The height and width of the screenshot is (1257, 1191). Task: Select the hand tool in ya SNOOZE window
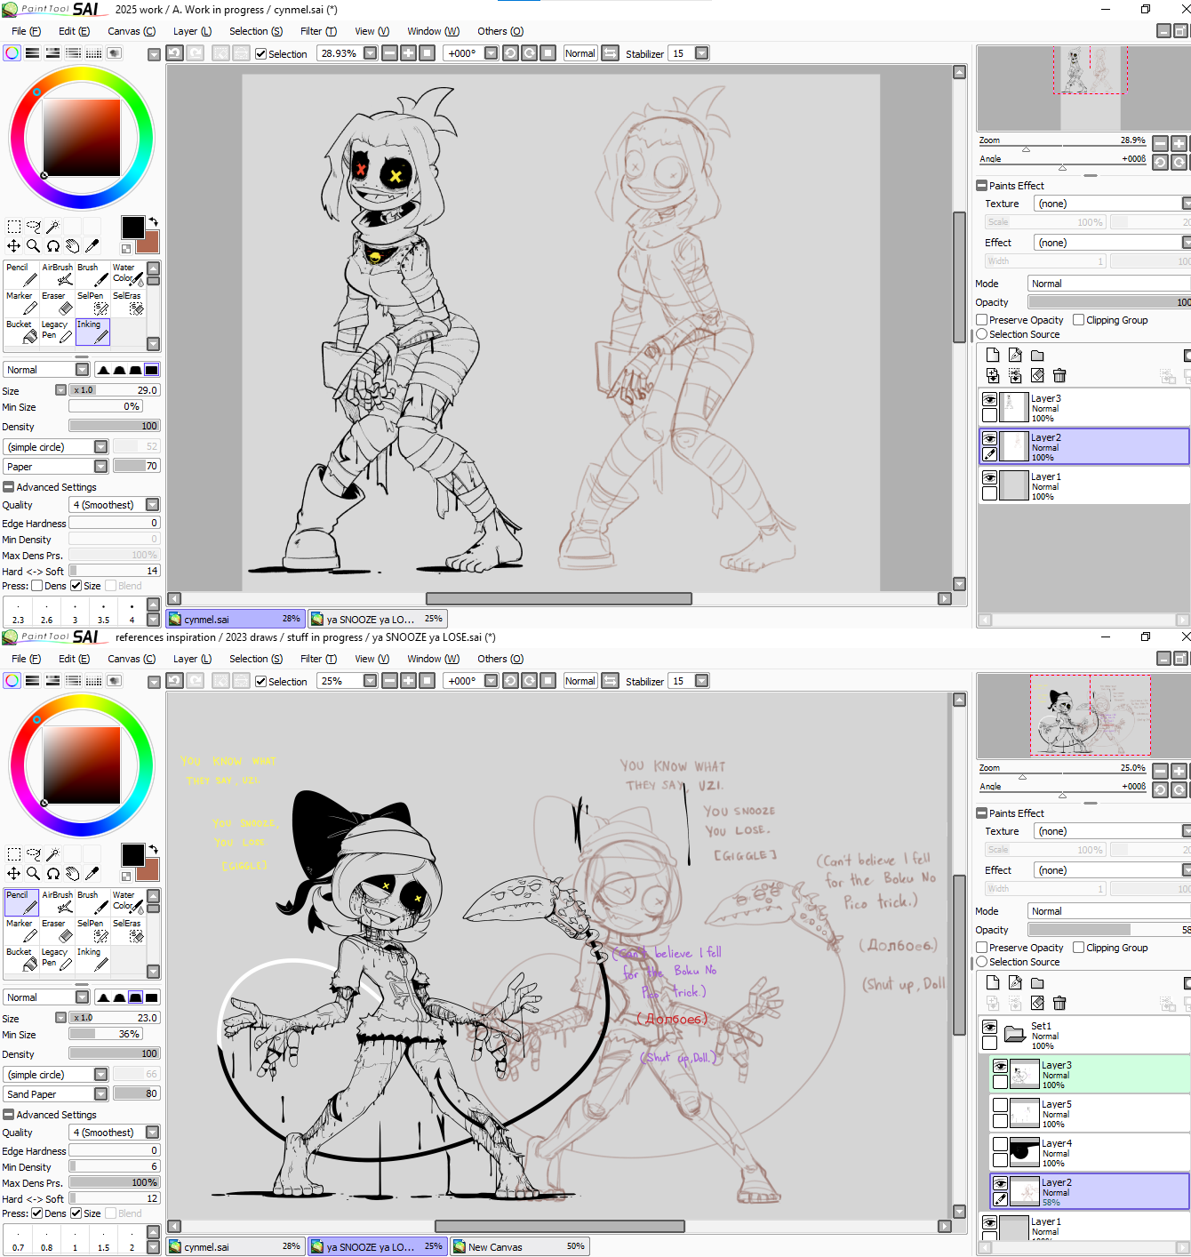(72, 874)
